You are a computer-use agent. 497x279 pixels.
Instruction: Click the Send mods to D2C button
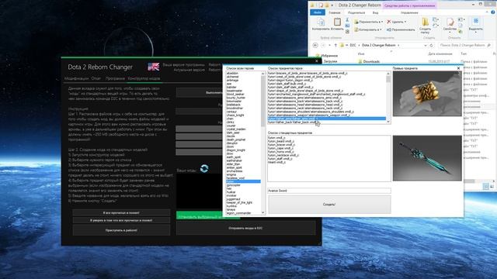[x=245, y=228]
